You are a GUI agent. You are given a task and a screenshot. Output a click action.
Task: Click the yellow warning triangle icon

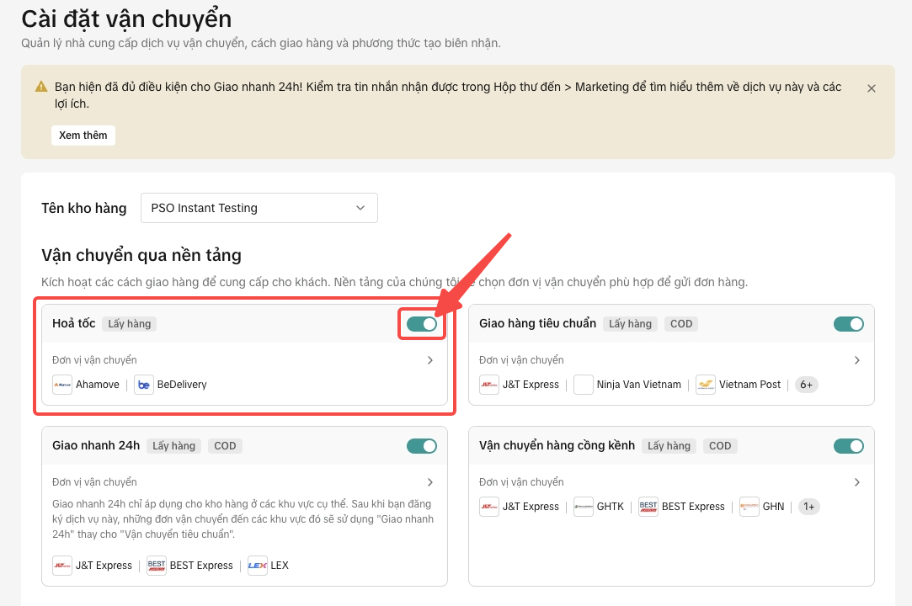pos(41,87)
